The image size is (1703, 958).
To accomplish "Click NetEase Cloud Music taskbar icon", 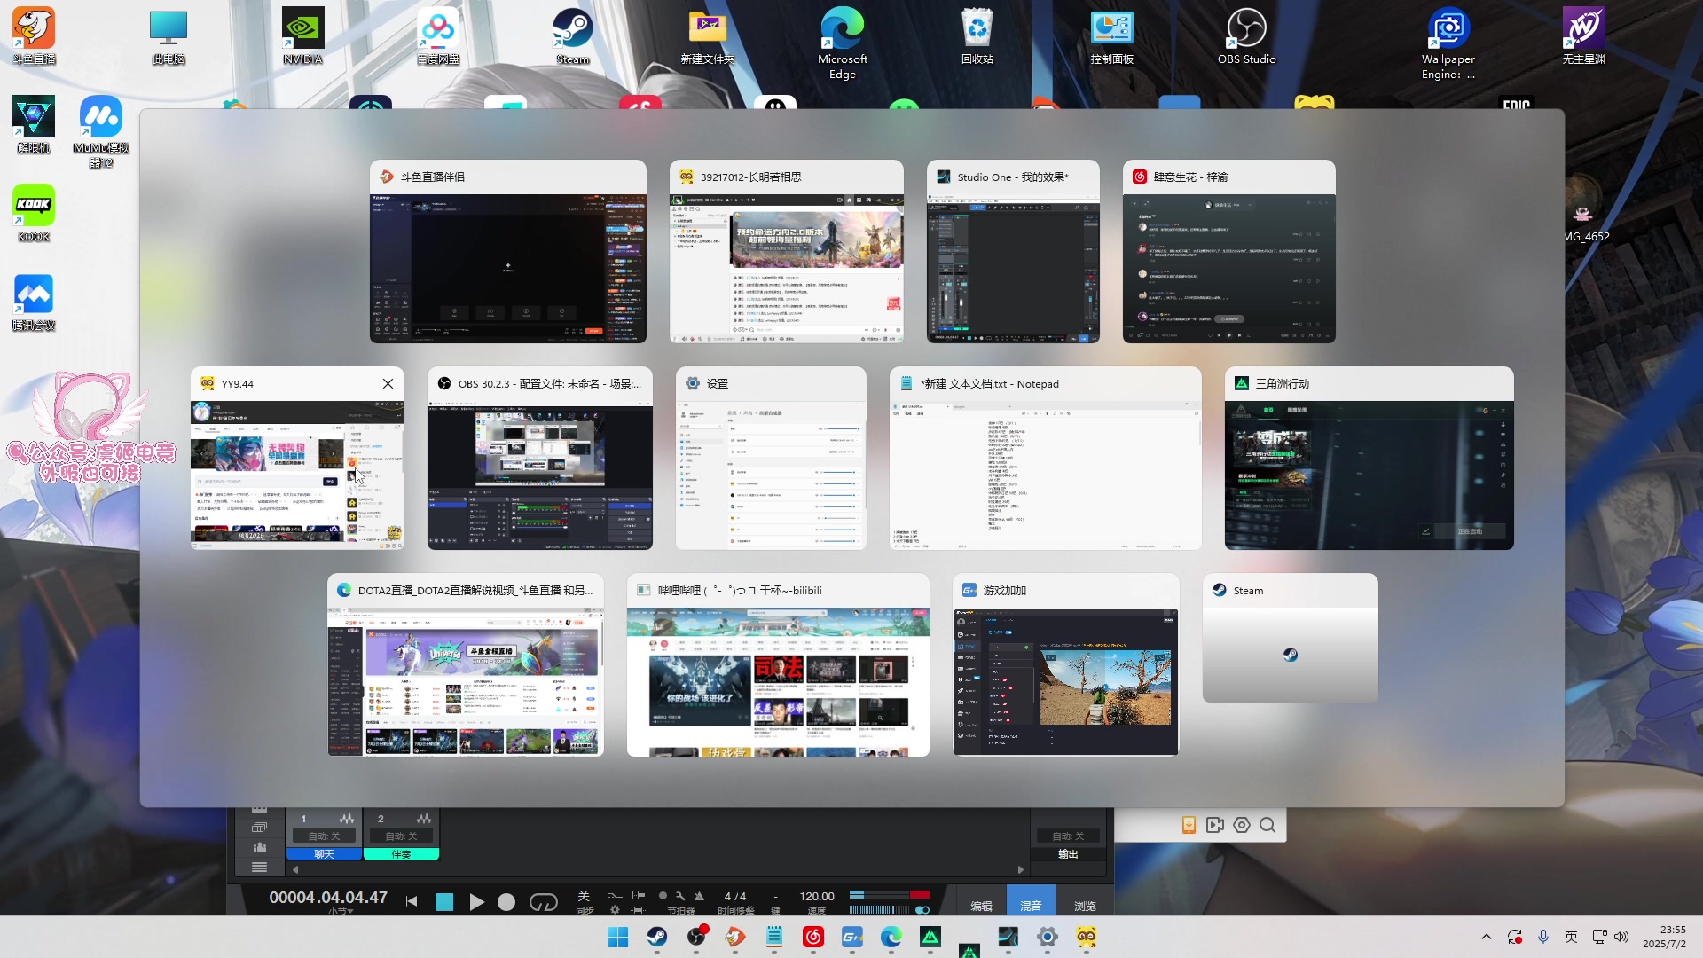I will tap(813, 937).
